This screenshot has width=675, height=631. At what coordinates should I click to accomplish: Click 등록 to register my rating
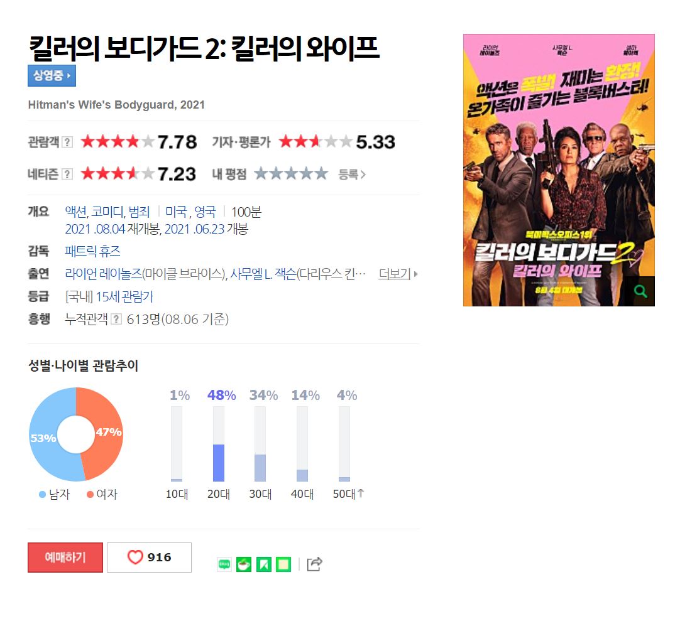[352, 174]
